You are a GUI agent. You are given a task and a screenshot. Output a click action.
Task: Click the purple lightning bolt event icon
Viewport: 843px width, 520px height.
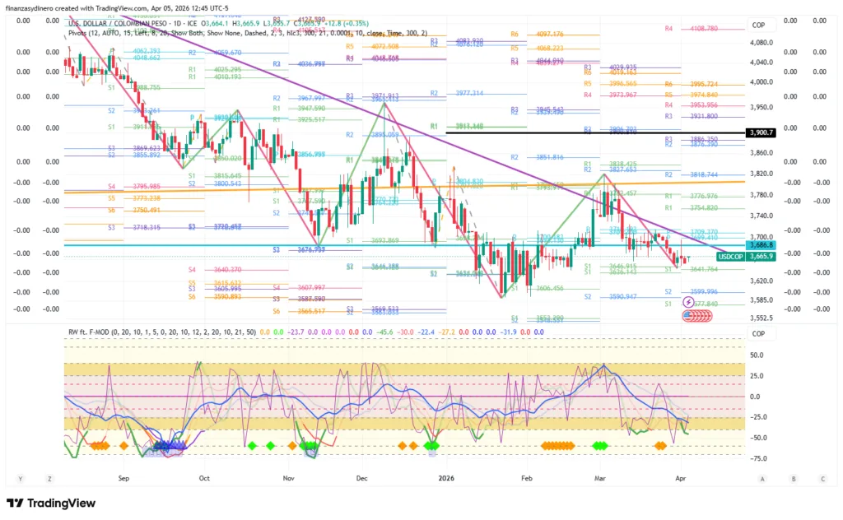[688, 303]
